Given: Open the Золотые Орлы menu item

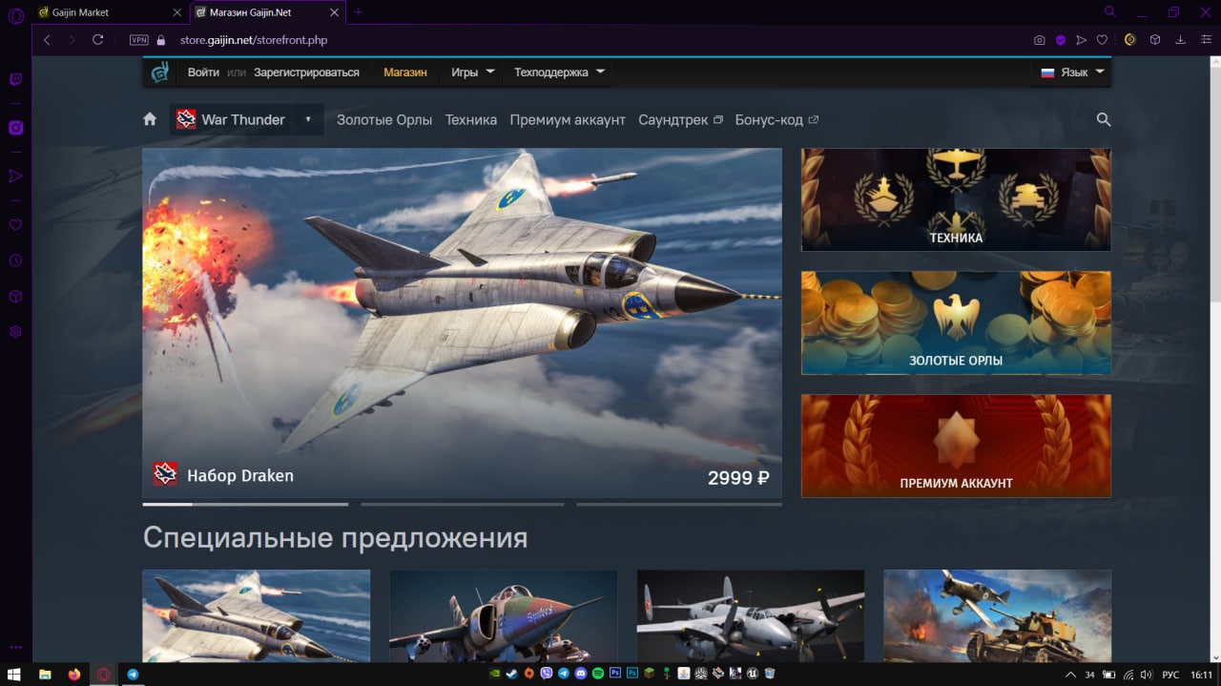Looking at the screenshot, I should coord(384,119).
